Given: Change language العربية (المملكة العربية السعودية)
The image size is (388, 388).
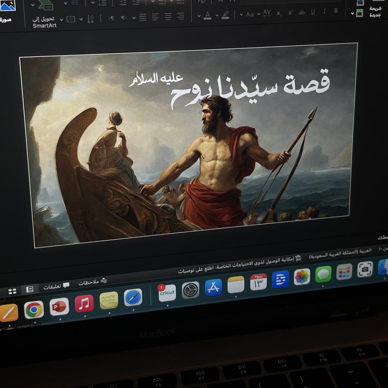Looking at the screenshot, I should [x=340, y=253].
